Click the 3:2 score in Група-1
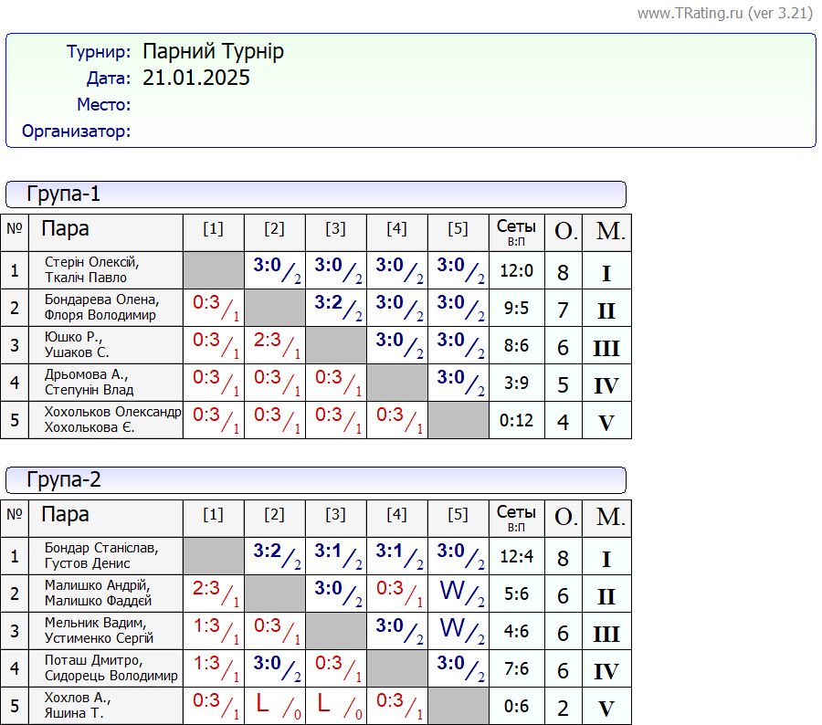The height and width of the screenshot is (725, 822). click(329, 303)
